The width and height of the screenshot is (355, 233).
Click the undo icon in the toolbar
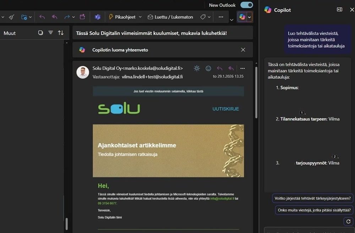point(42,17)
